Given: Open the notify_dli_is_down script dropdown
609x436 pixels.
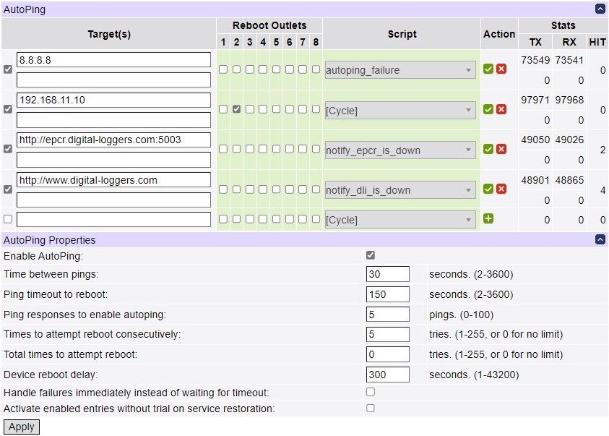Looking at the screenshot, I should [400, 190].
